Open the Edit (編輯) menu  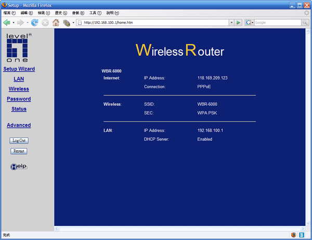[27, 13]
